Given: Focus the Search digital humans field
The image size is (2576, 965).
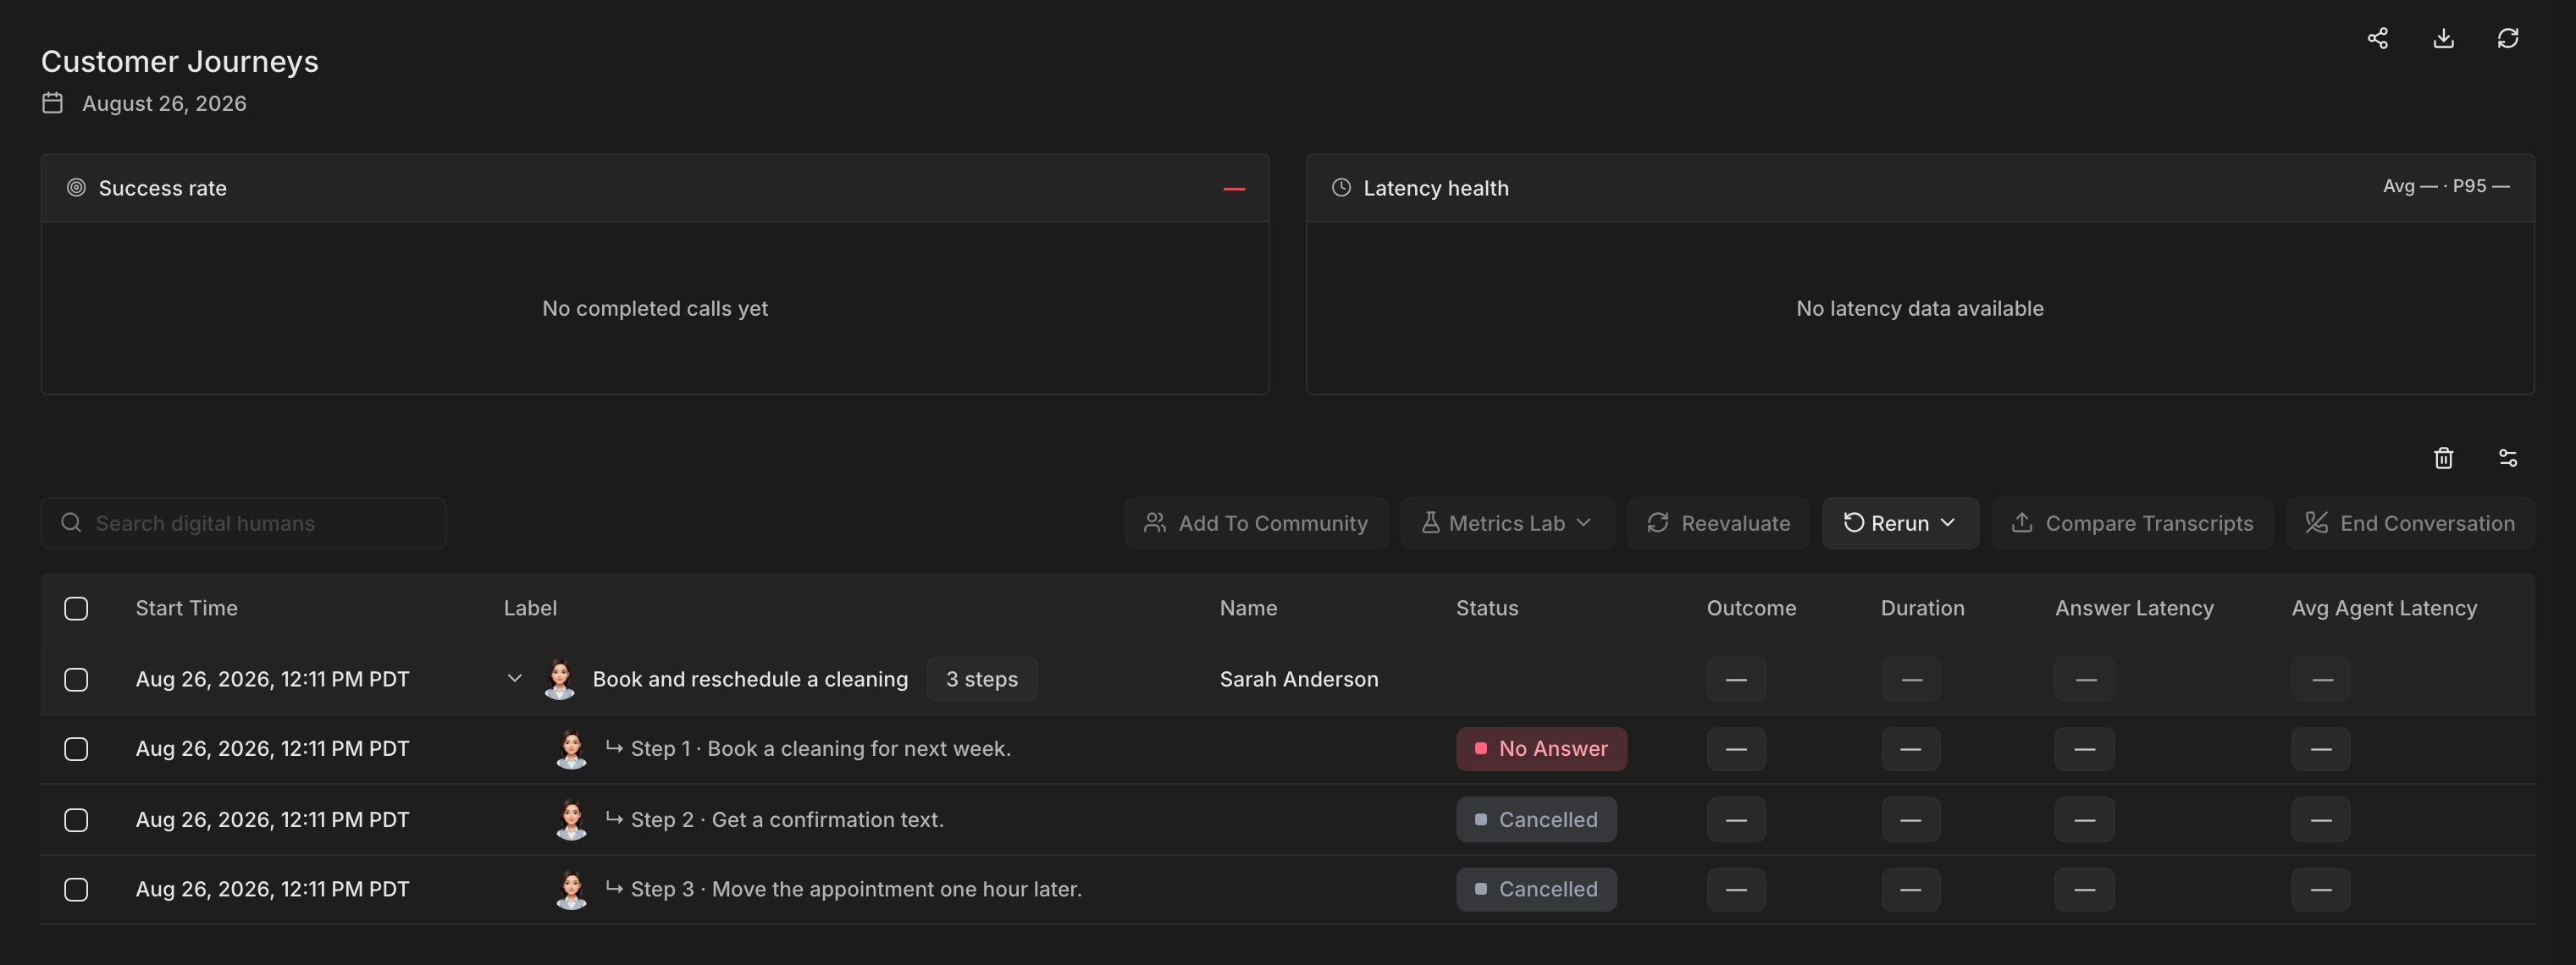Looking at the screenshot, I should (243, 523).
